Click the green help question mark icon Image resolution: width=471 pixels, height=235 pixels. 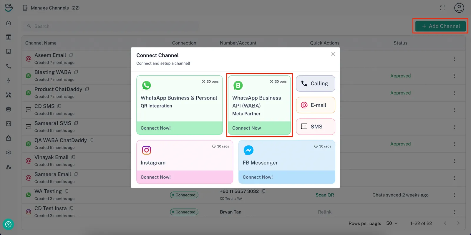tap(8, 224)
